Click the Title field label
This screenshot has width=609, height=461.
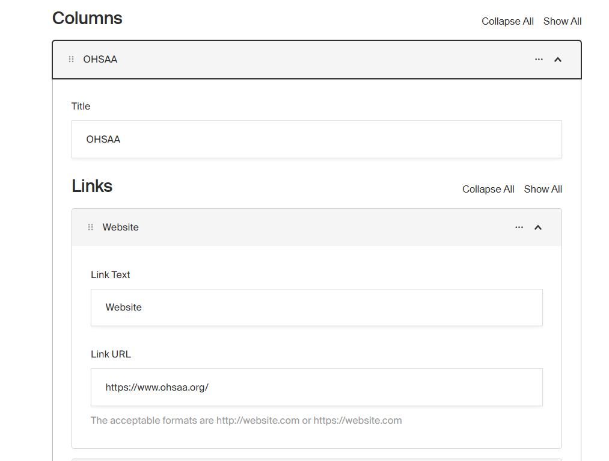(x=81, y=106)
